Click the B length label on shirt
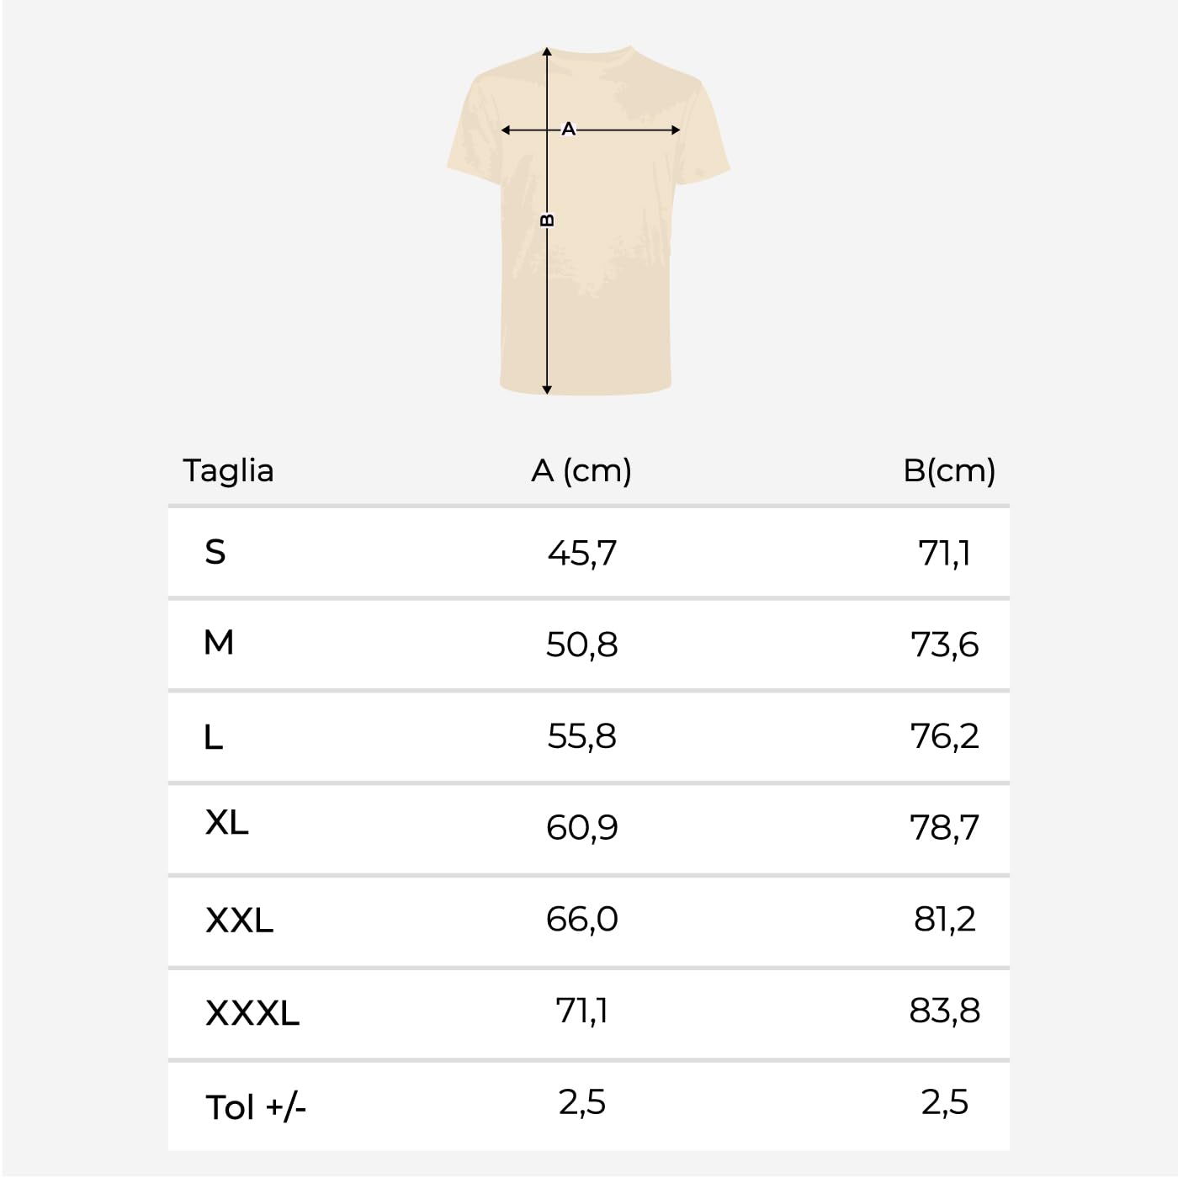This screenshot has height=1178, width=1178. tap(547, 220)
